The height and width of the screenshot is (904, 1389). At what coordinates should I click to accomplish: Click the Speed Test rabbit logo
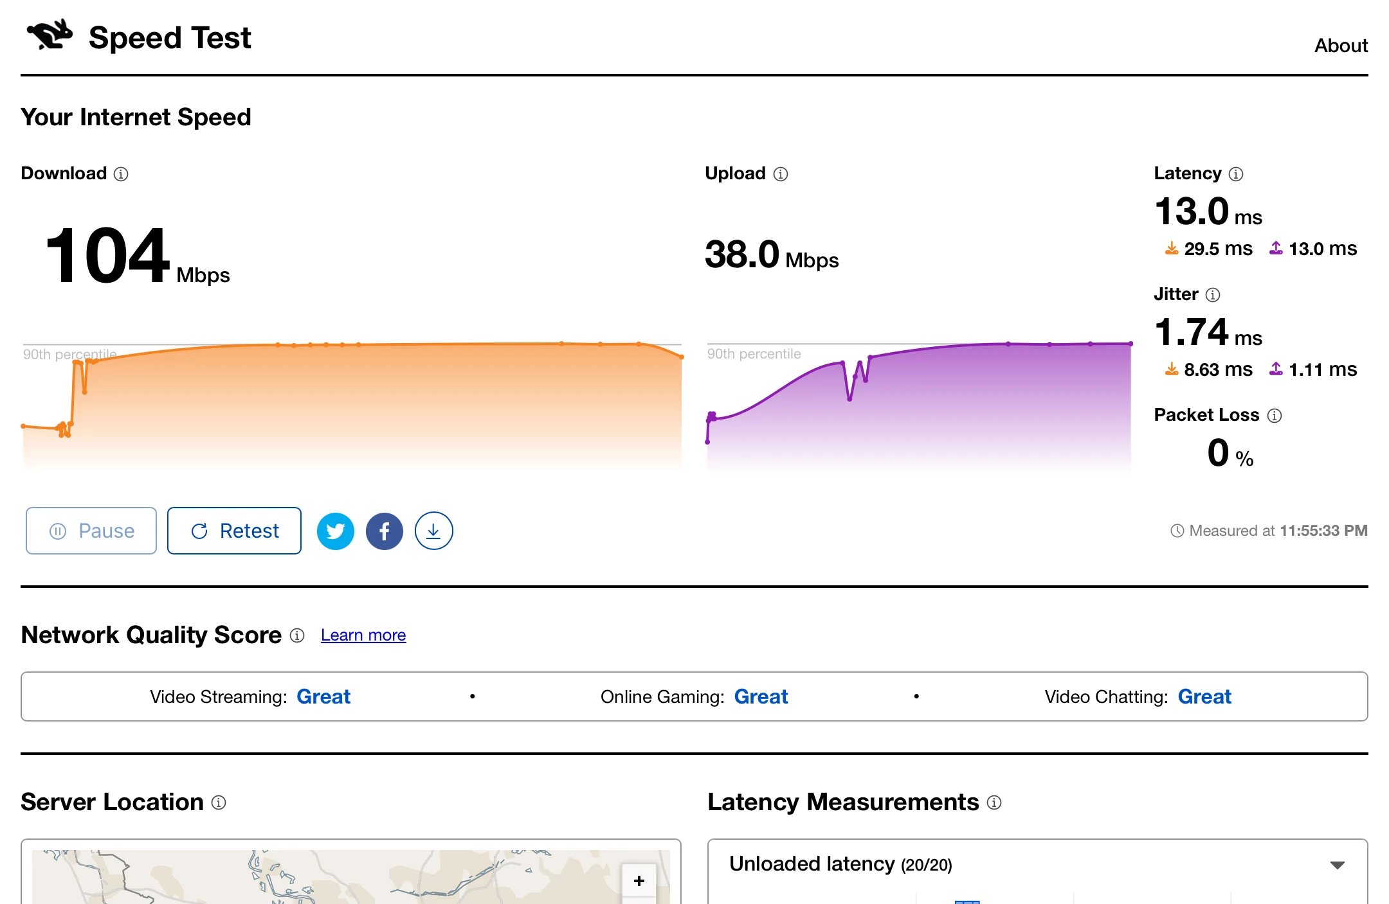coord(50,35)
